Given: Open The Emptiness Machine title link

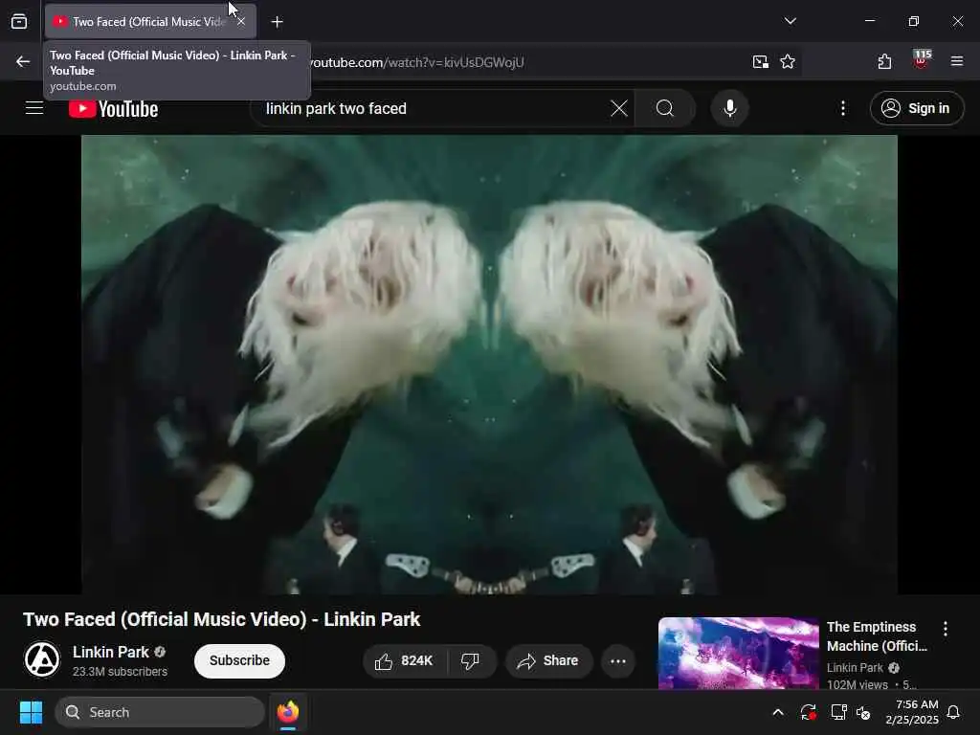Looking at the screenshot, I should click(877, 636).
